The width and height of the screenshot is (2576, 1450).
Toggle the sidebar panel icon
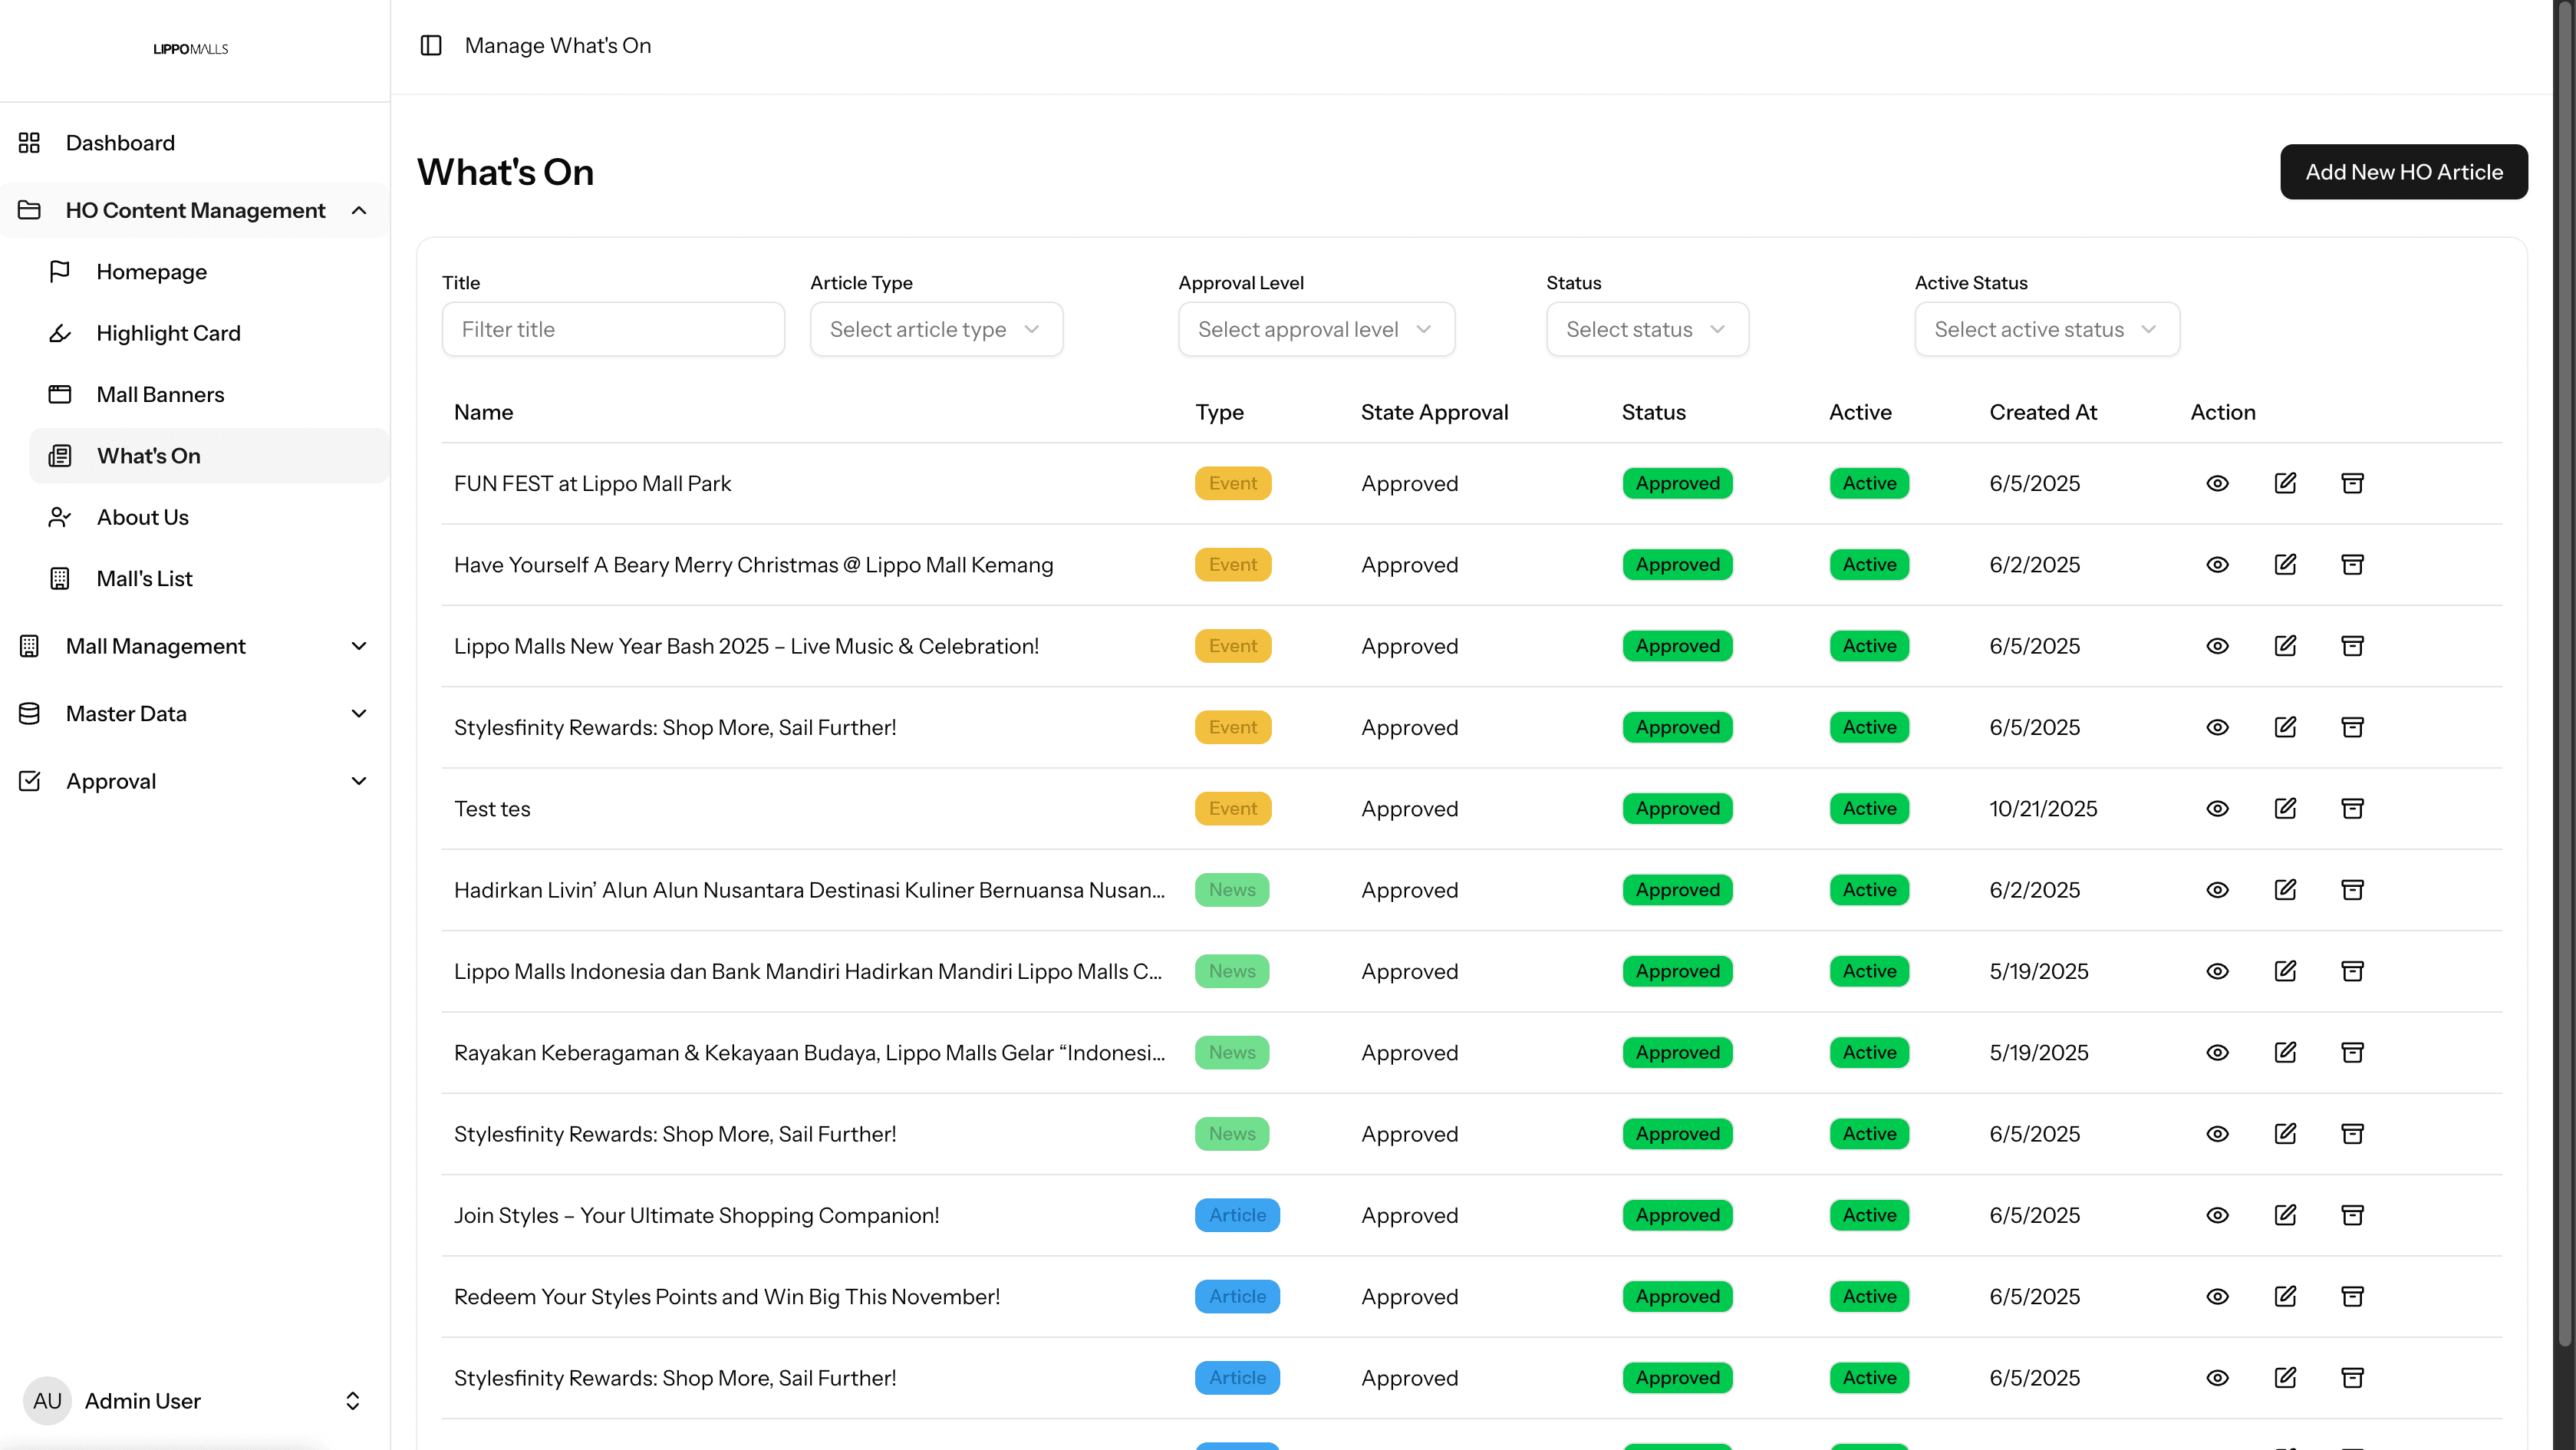[x=431, y=46]
